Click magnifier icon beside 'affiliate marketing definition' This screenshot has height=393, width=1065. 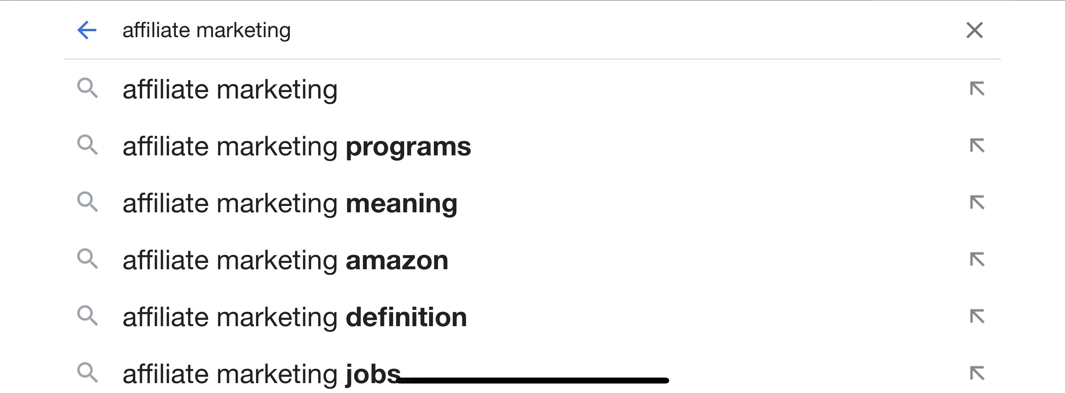(x=87, y=316)
